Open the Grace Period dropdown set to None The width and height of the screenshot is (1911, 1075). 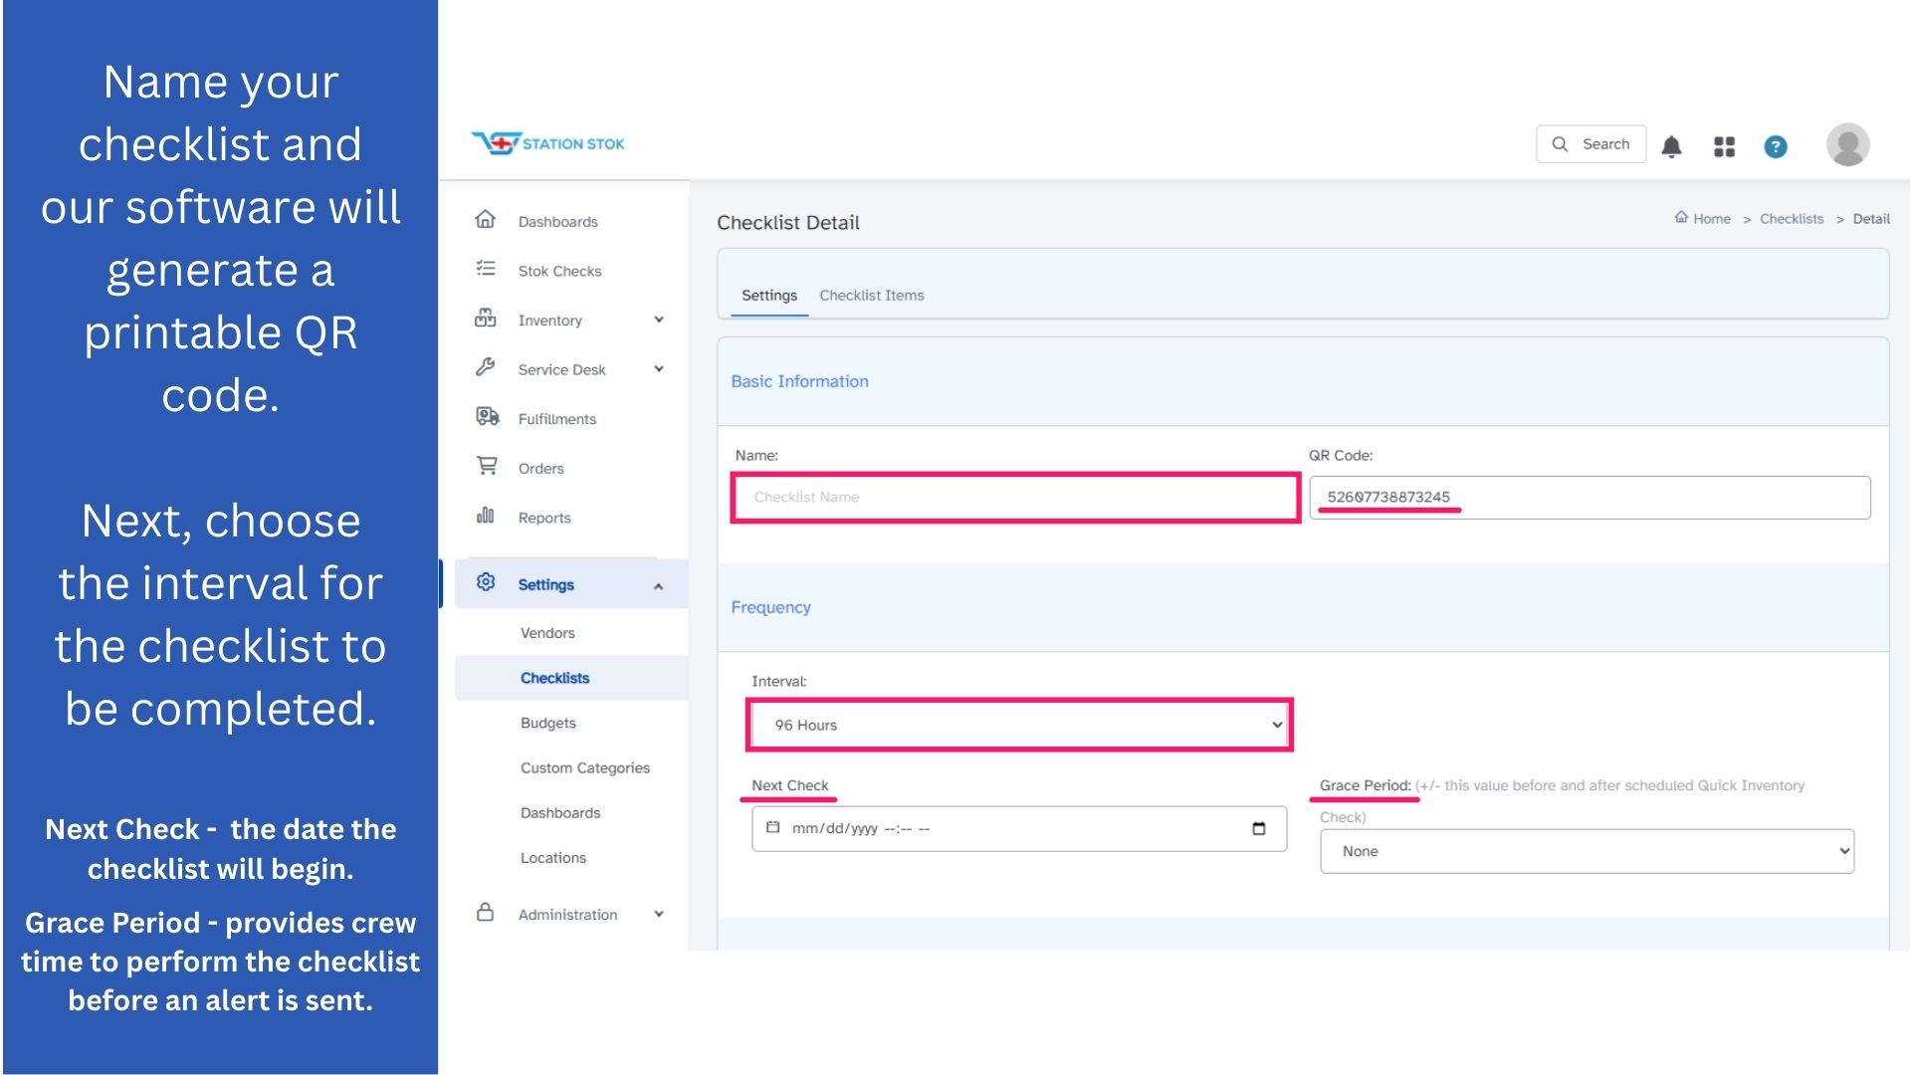(1586, 851)
